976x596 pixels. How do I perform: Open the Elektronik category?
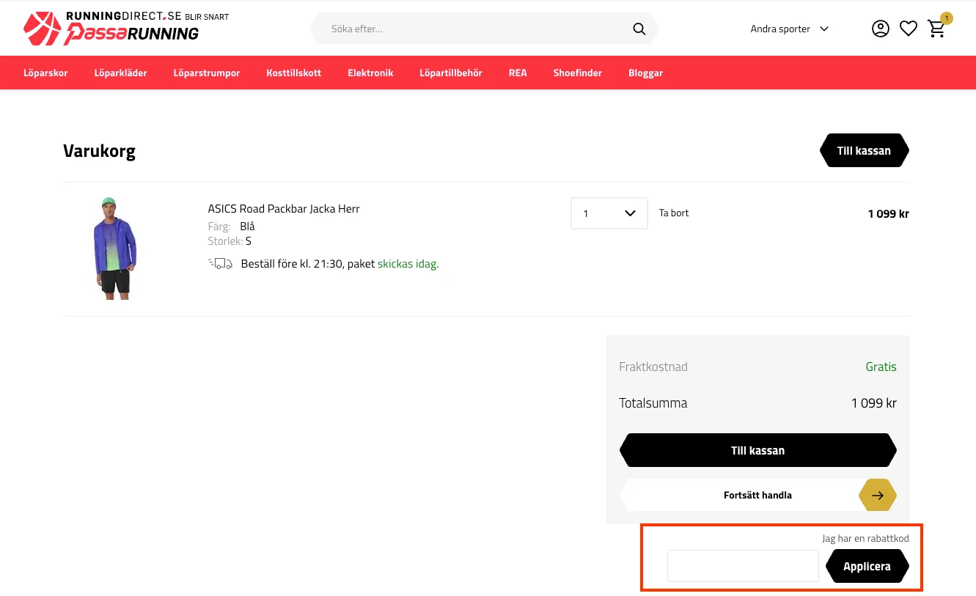(370, 73)
